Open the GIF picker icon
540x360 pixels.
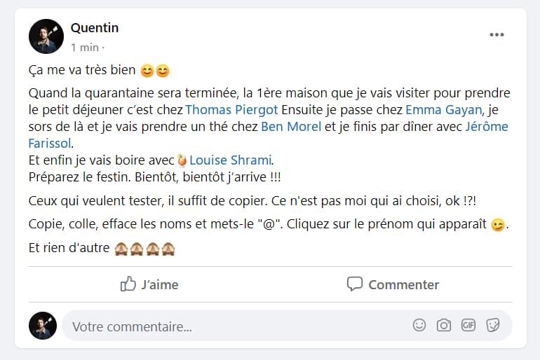[x=468, y=325]
